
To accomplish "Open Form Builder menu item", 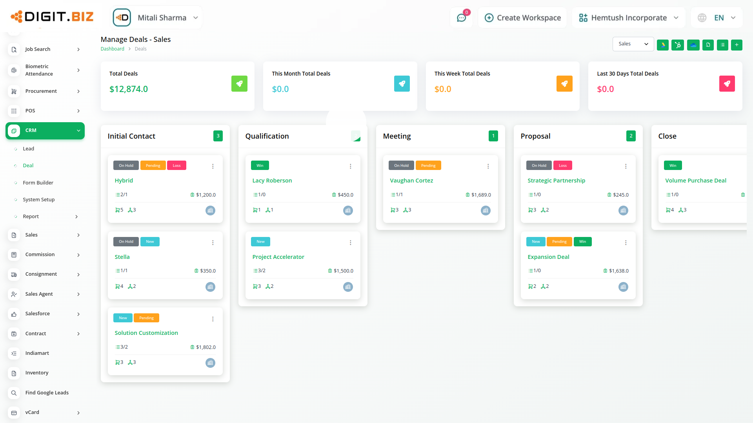I will (x=38, y=183).
